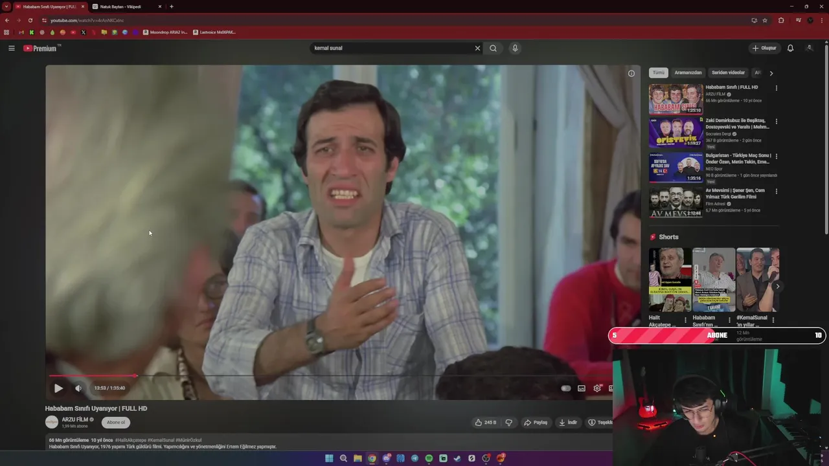Image resolution: width=829 pixels, height=466 pixels.
Task: Mute the video volume icon
Action: click(x=78, y=388)
